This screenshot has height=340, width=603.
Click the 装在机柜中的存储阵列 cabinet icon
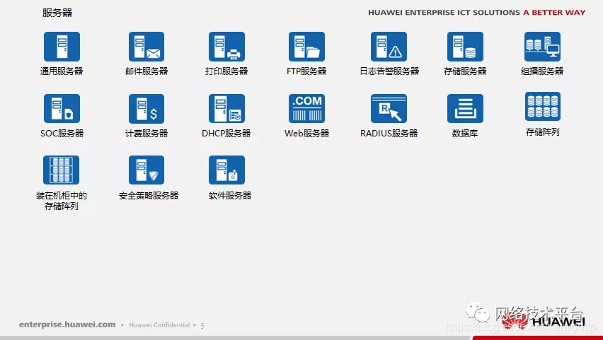[61, 170]
